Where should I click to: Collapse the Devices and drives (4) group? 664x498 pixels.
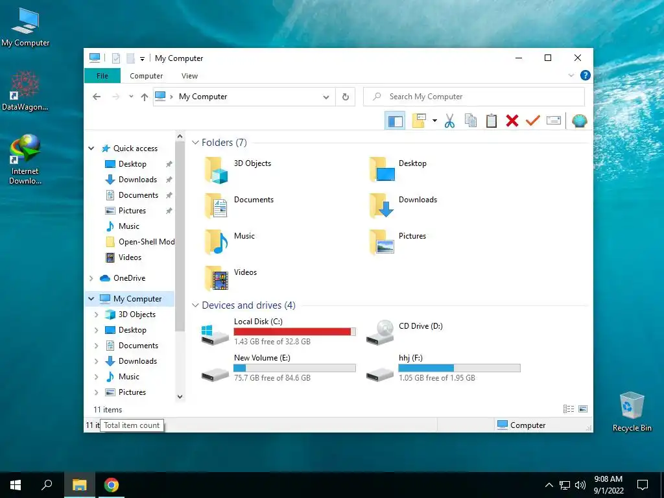tap(195, 305)
